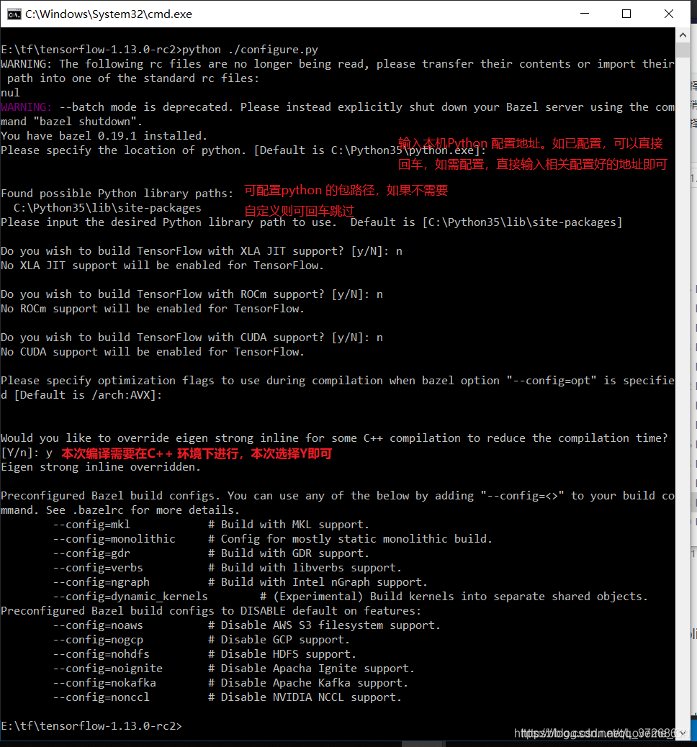Click '# Disable HDFS support.' comment
Image resolution: width=697 pixels, height=747 pixels.
coord(282,654)
